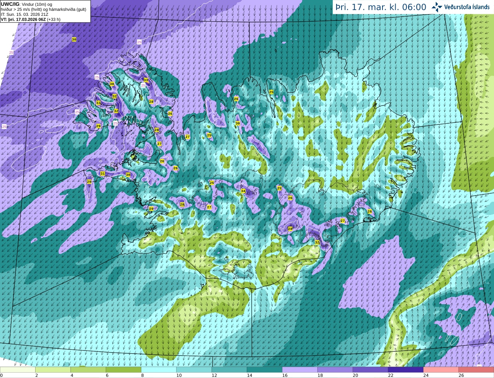Click the yellow '31' max gust label
The height and width of the screenshot is (378, 494).
pos(103,174)
